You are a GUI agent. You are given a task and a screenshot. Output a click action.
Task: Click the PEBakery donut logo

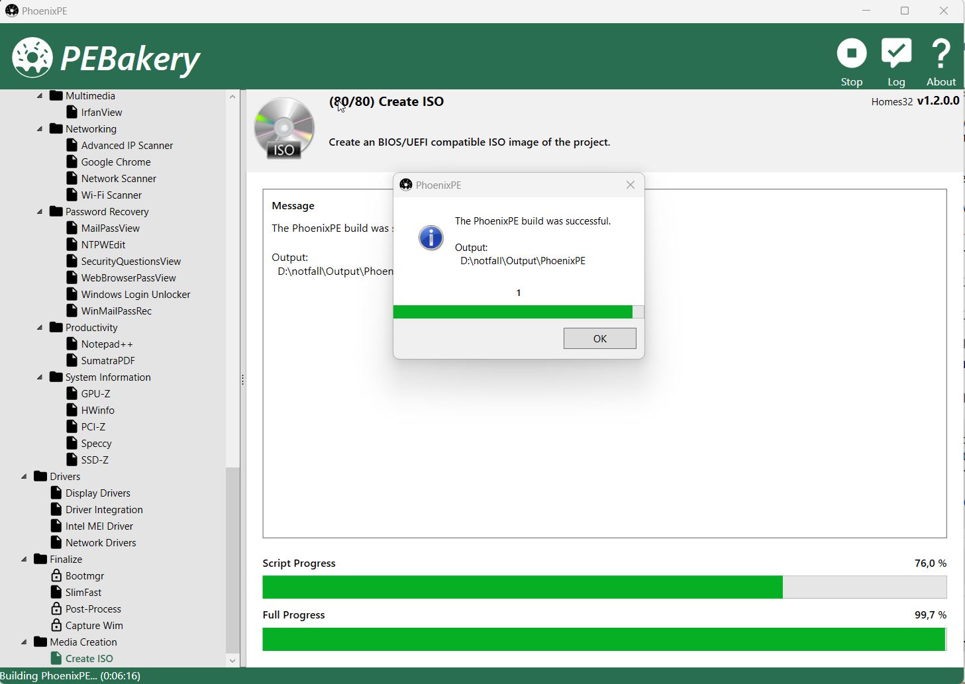click(x=32, y=58)
